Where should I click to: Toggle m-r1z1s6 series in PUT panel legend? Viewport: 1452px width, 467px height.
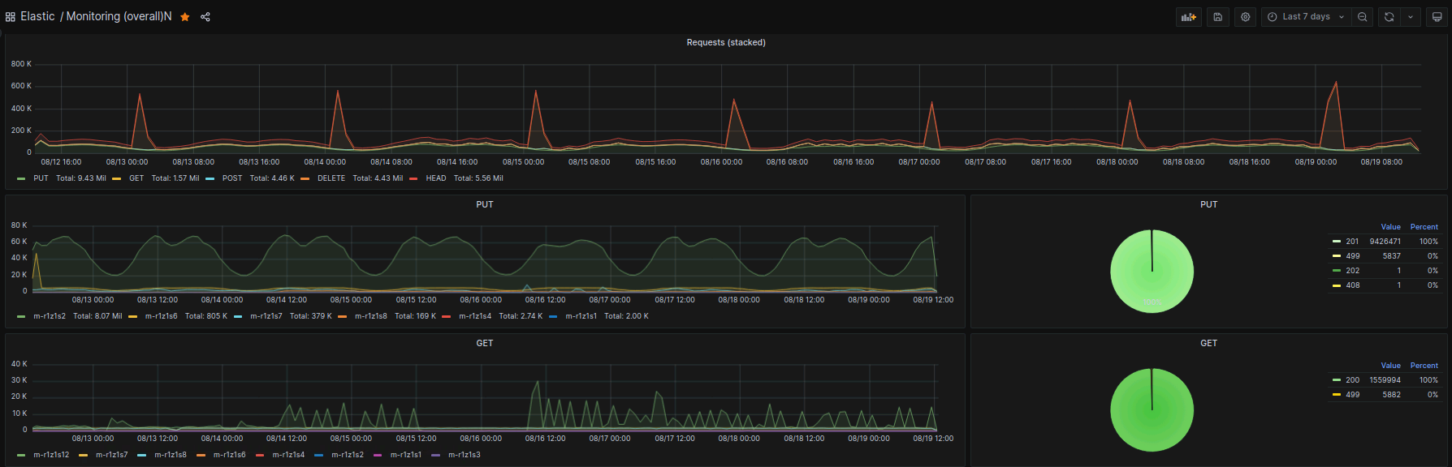coord(161,316)
